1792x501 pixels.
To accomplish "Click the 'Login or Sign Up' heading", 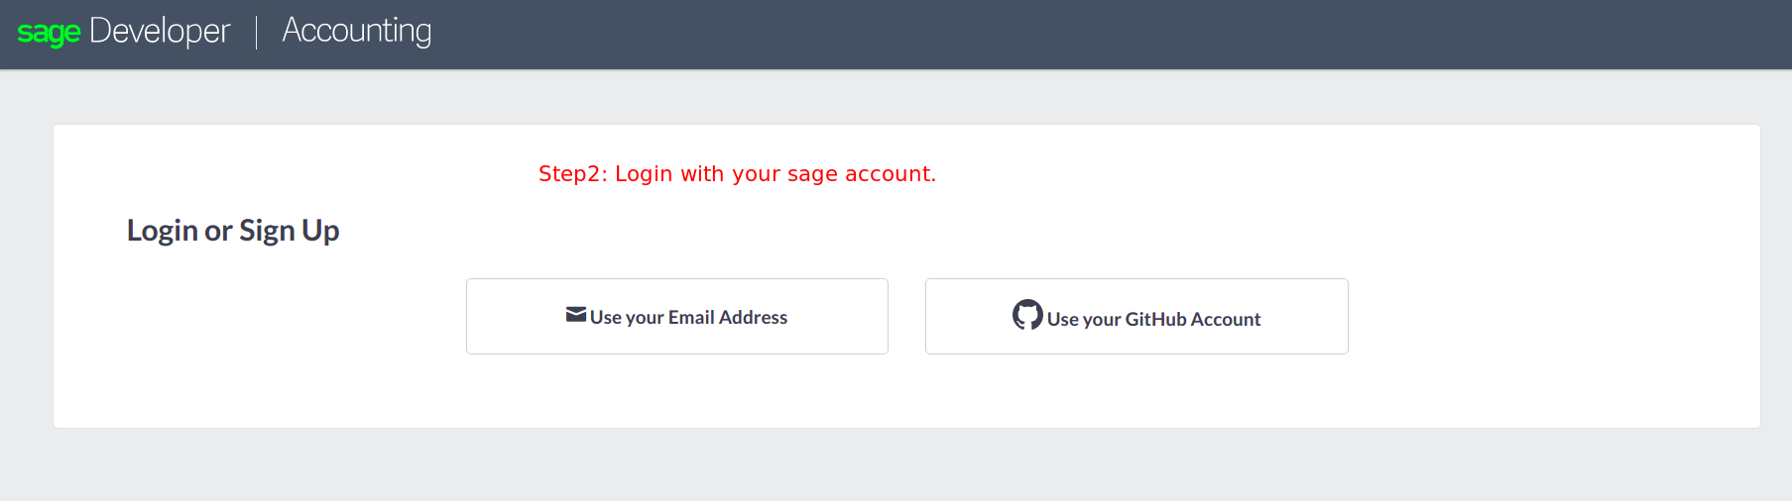I will pyautogui.click(x=233, y=231).
